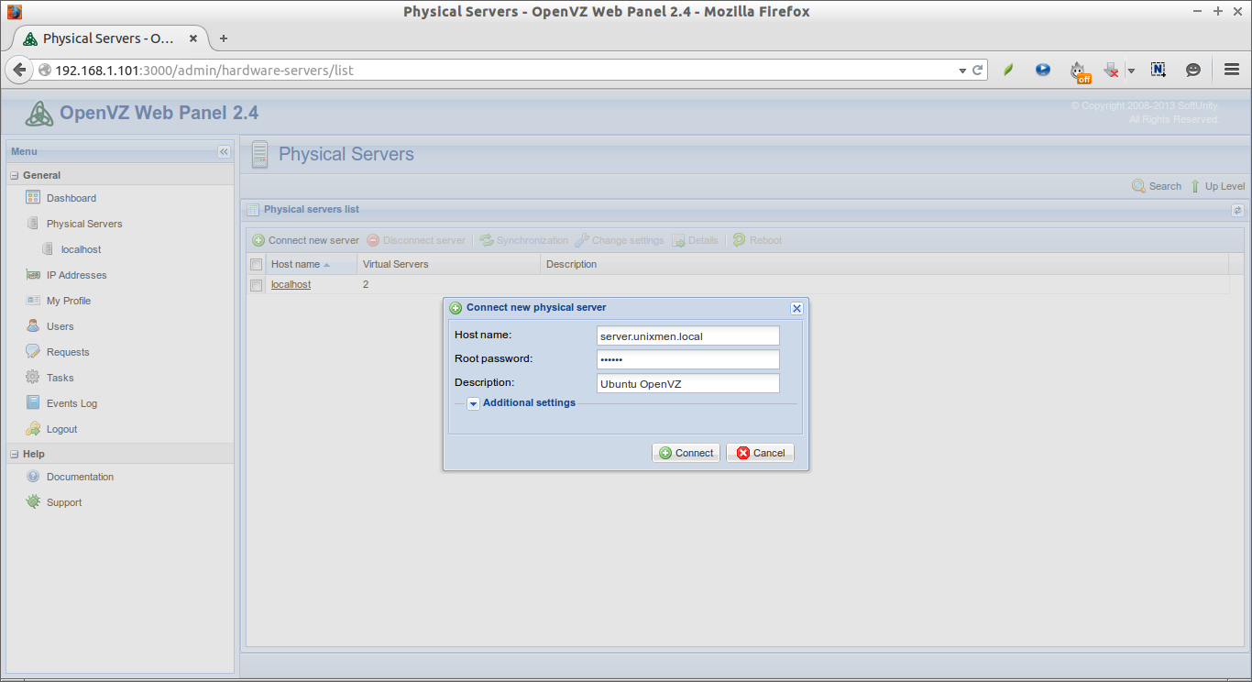Click the Tasks gear icon
The height and width of the screenshot is (682, 1252).
(x=33, y=378)
